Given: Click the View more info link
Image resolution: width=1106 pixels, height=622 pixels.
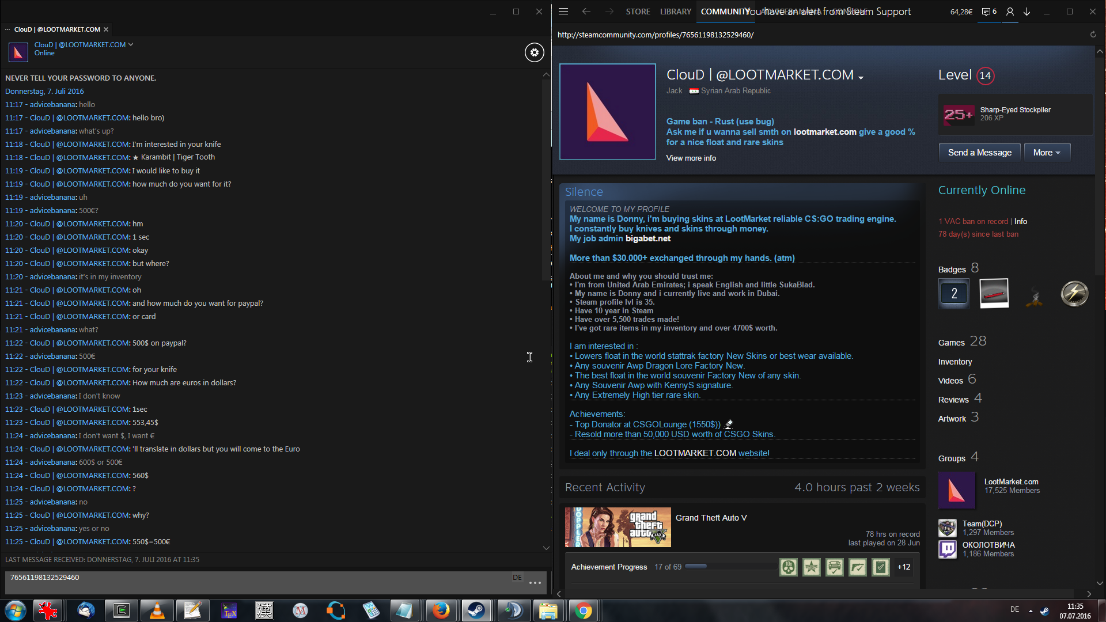Looking at the screenshot, I should [x=691, y=158].
